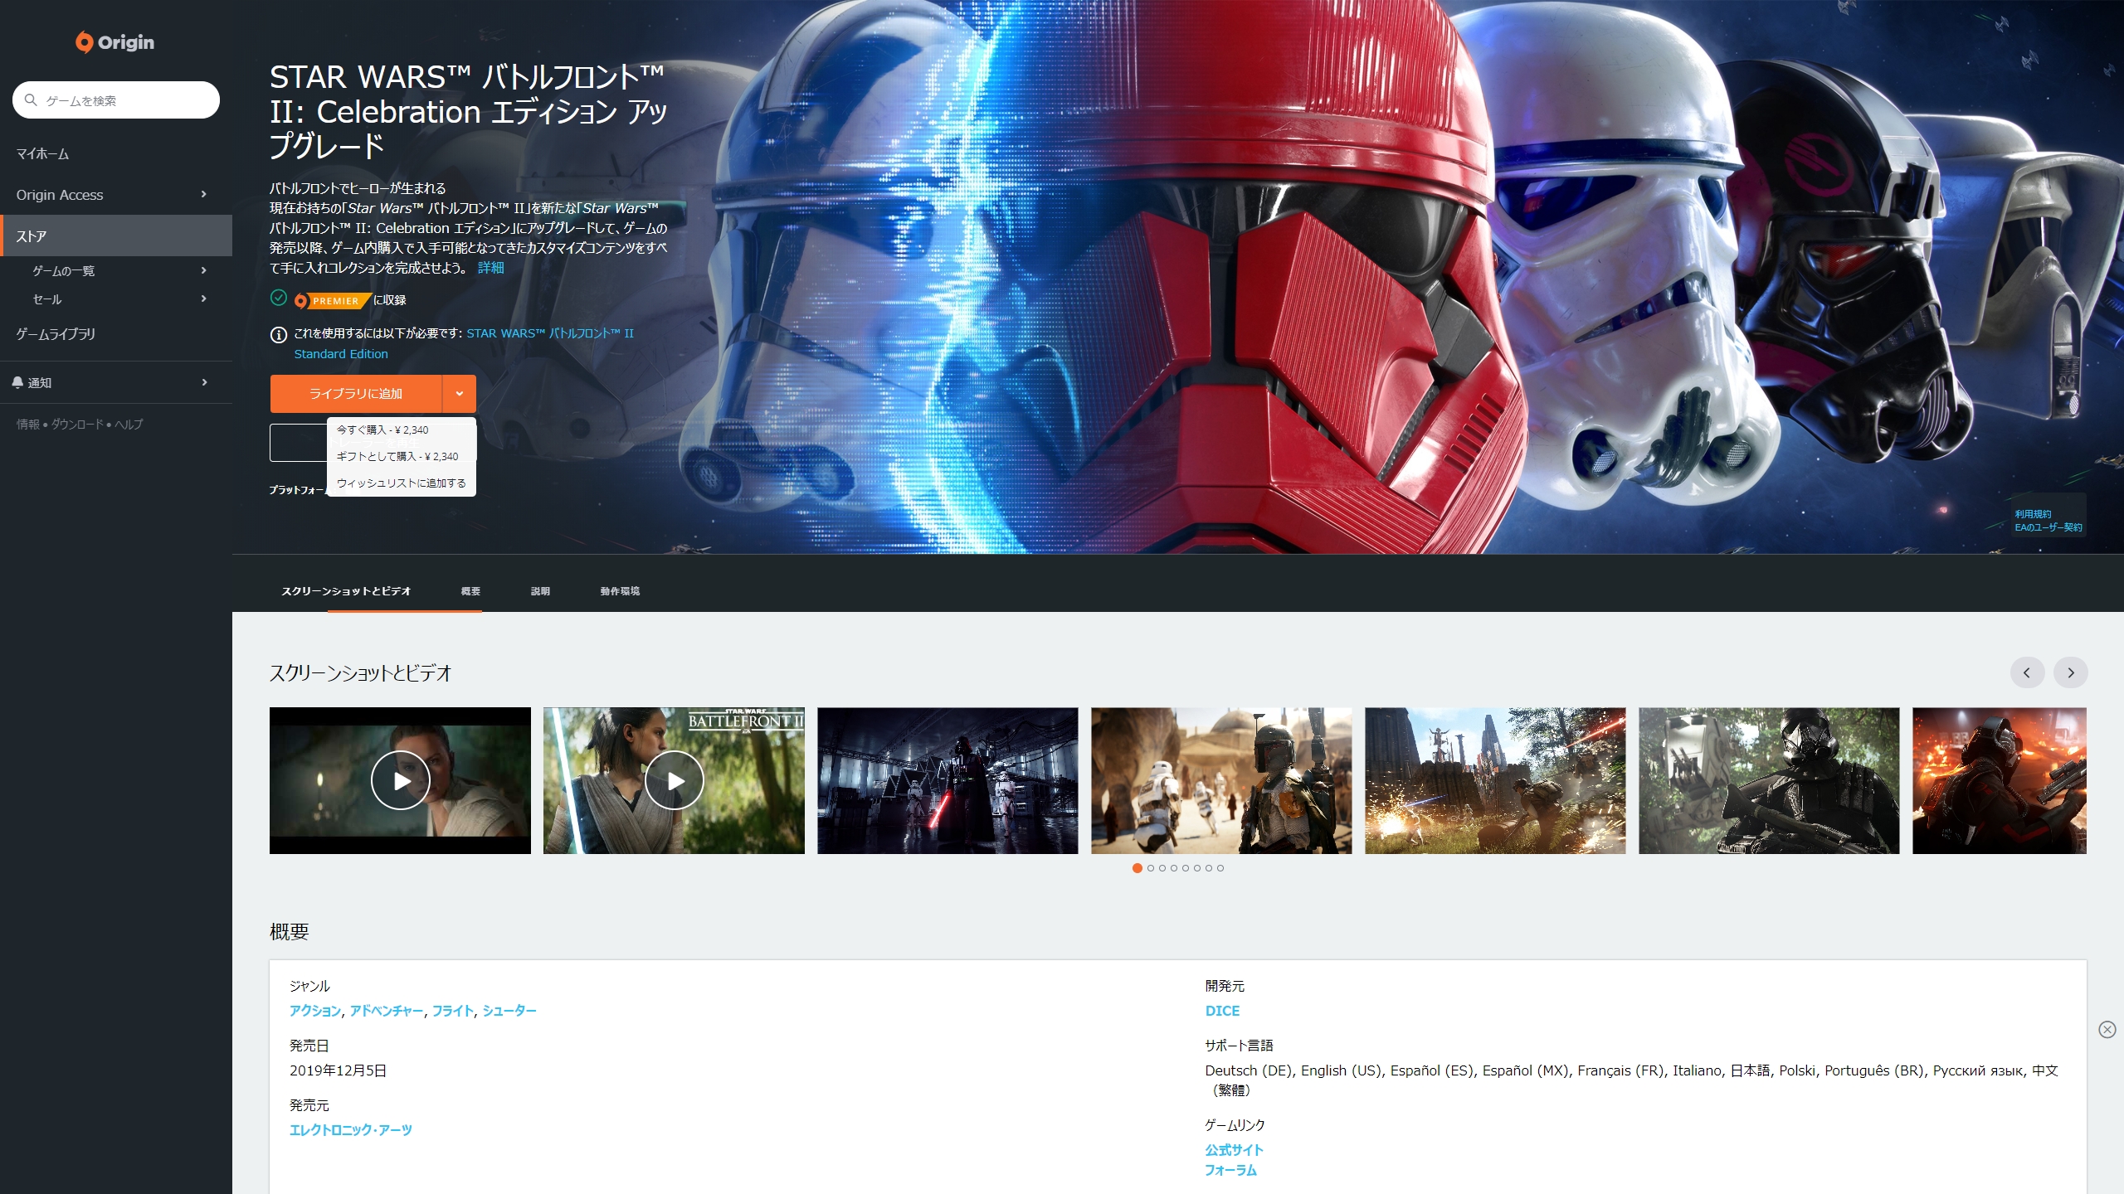Click the circled X icon at right edge
2124x1194 pixels.
pos(2107,1029)
